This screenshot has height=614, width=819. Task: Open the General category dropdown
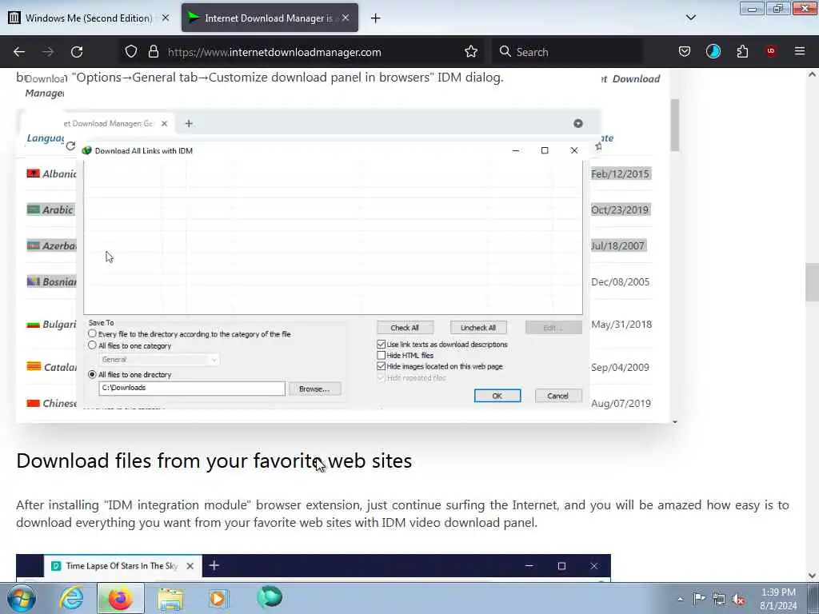[x=159, y=359]
